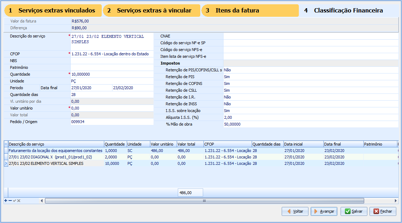Open the Unidade field showing PÇ

tap(112, 81)
